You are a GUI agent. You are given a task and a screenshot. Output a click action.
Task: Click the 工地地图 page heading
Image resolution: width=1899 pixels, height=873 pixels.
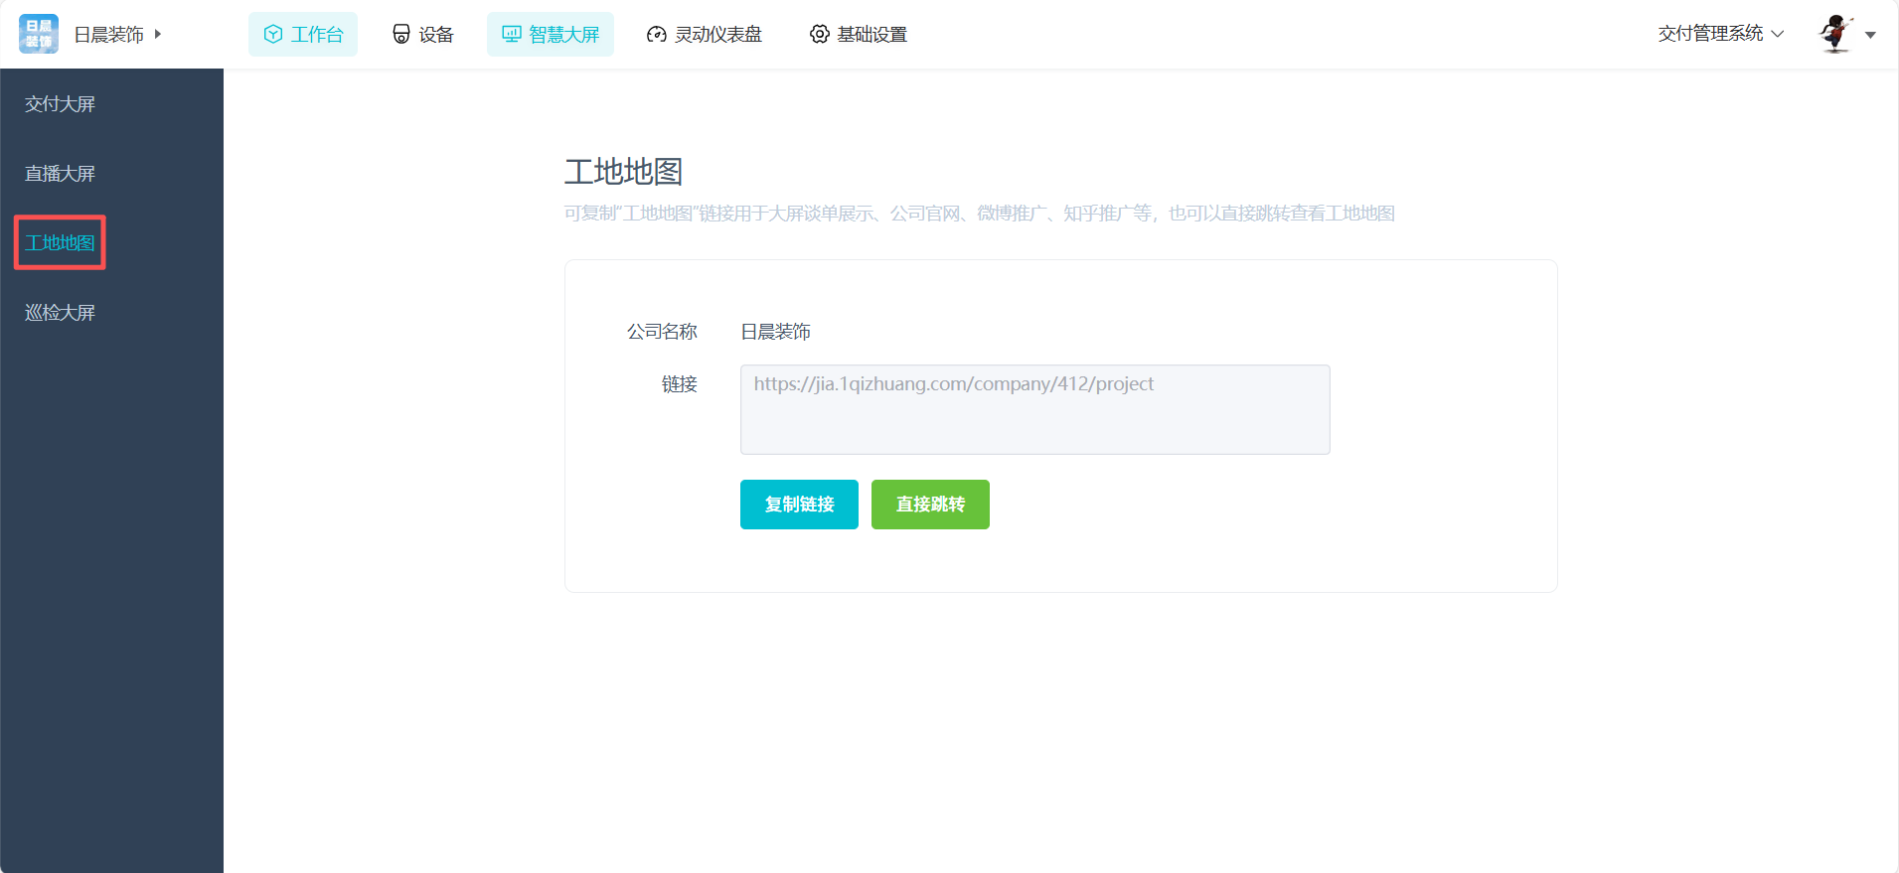click(x=623, y=172)
